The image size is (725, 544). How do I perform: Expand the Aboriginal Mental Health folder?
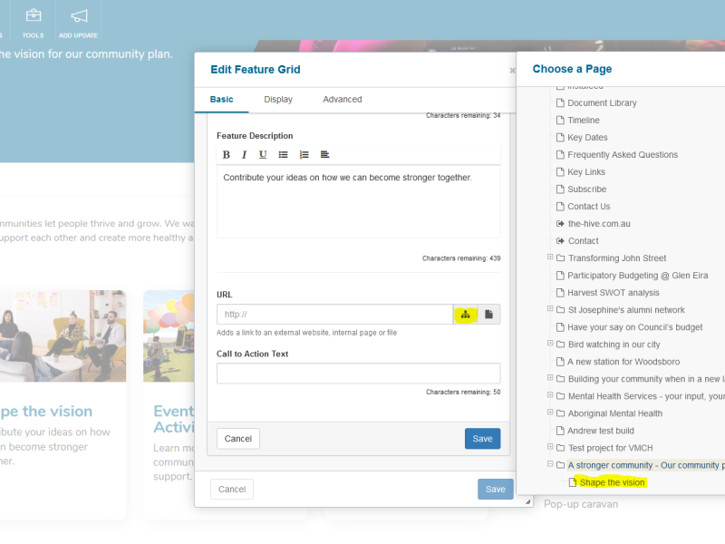tap(550, 413)
